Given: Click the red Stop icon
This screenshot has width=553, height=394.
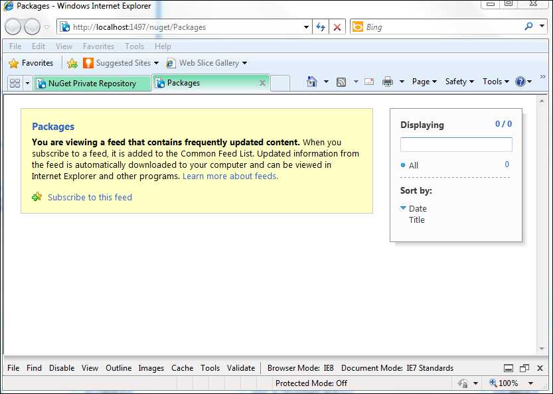Looking at the screenshot, I should [x=337, y=27].
